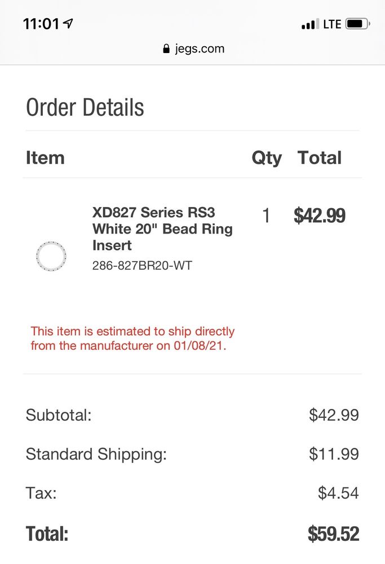Tap the Item column header

(x=45, y=157)
